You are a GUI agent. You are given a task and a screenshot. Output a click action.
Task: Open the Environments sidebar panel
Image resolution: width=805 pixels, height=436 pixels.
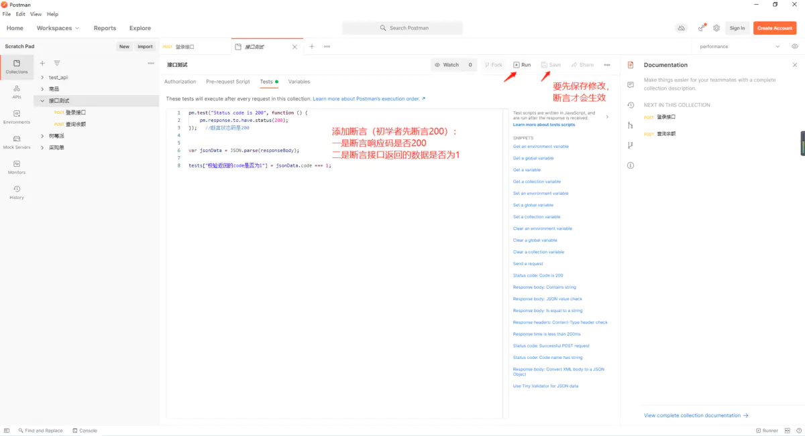pos(17,117)
